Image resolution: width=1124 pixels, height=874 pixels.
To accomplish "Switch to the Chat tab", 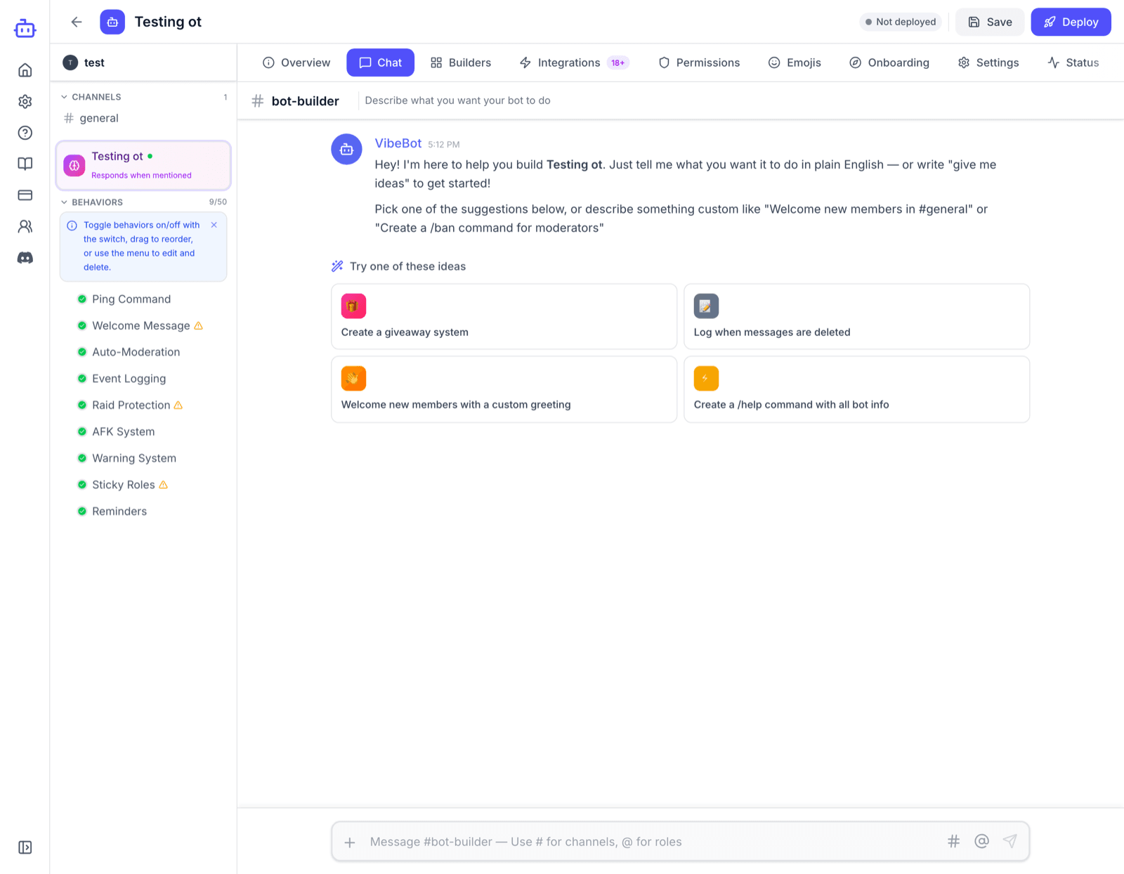I will tap(380, 63).
